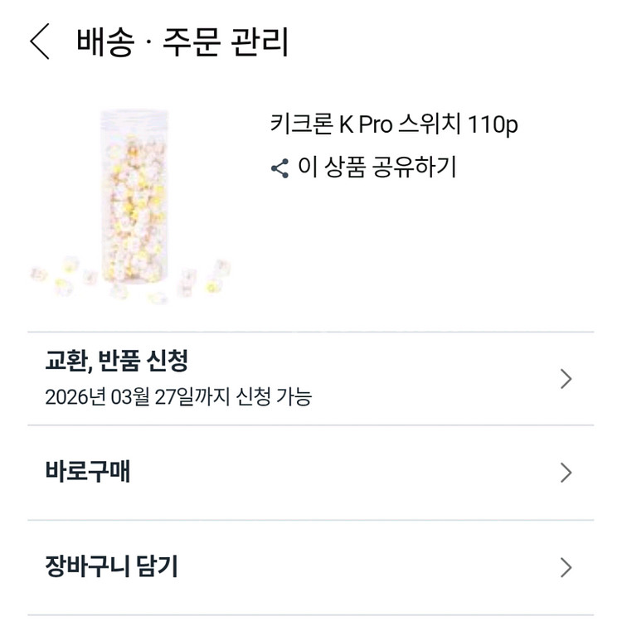
Task: Expand the chevron next to 바로구매
Action: [x=566, y=473]
